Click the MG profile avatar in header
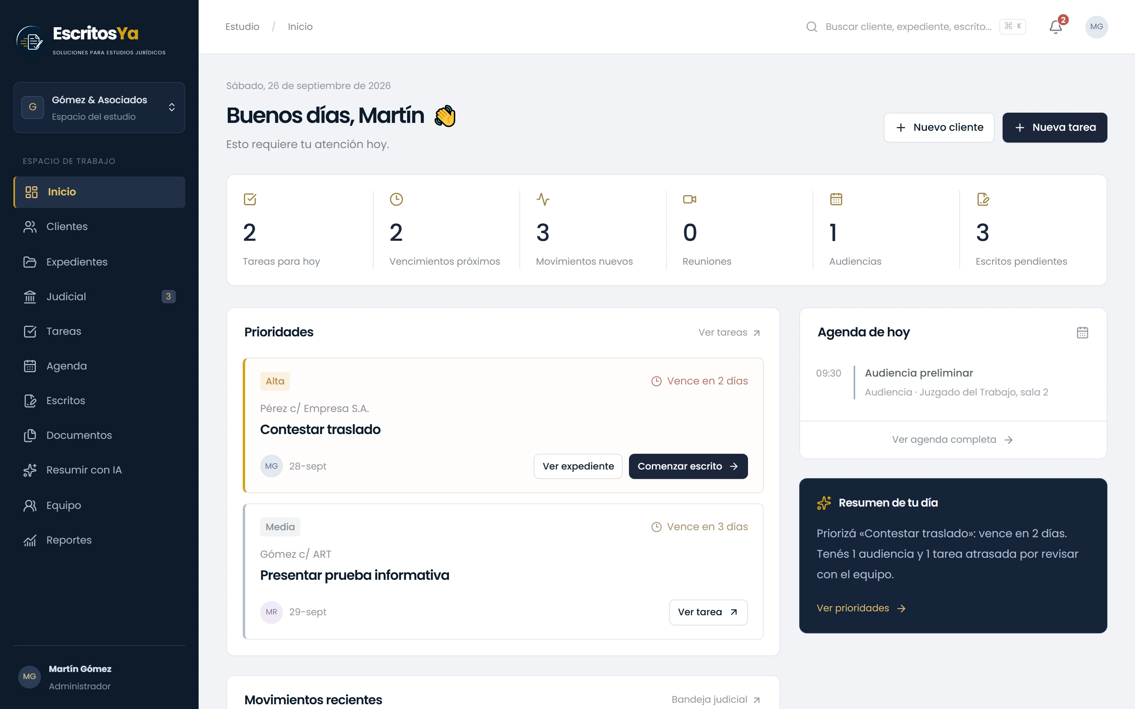 tap(1096, 27)
